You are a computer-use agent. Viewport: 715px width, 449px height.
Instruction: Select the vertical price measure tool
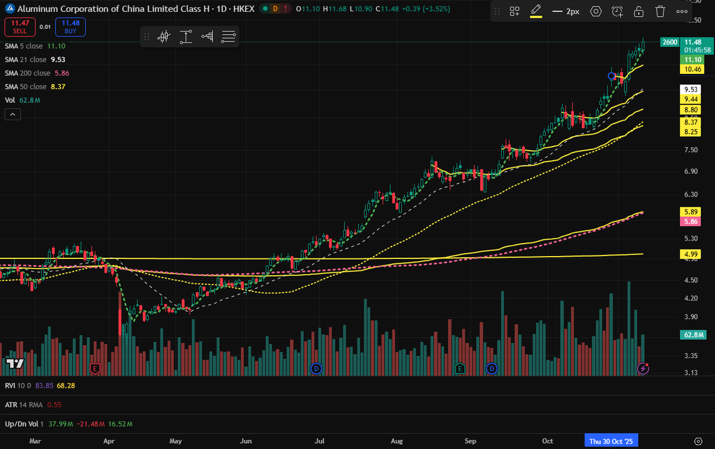click(x=186, y=37)
